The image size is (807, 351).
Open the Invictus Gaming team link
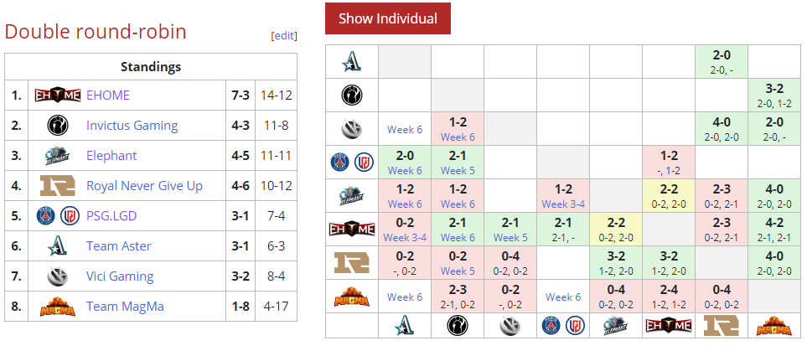[132, 126]
